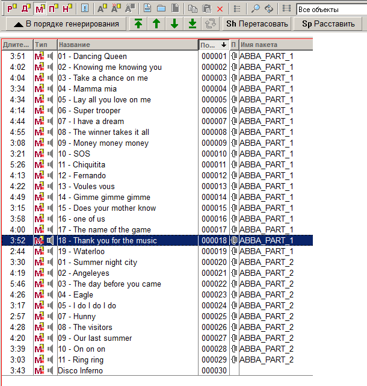This screenshot has width=367, height=386.
Task: Click the blue exclamation info icon
Action: tap(85, 9)
